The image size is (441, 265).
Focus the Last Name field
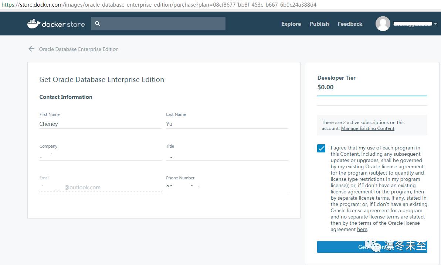227,124
